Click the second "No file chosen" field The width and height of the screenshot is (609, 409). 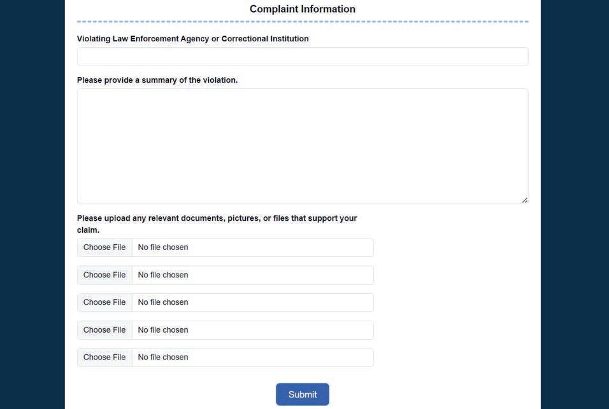pyautogui.click(x=252, y=275)
